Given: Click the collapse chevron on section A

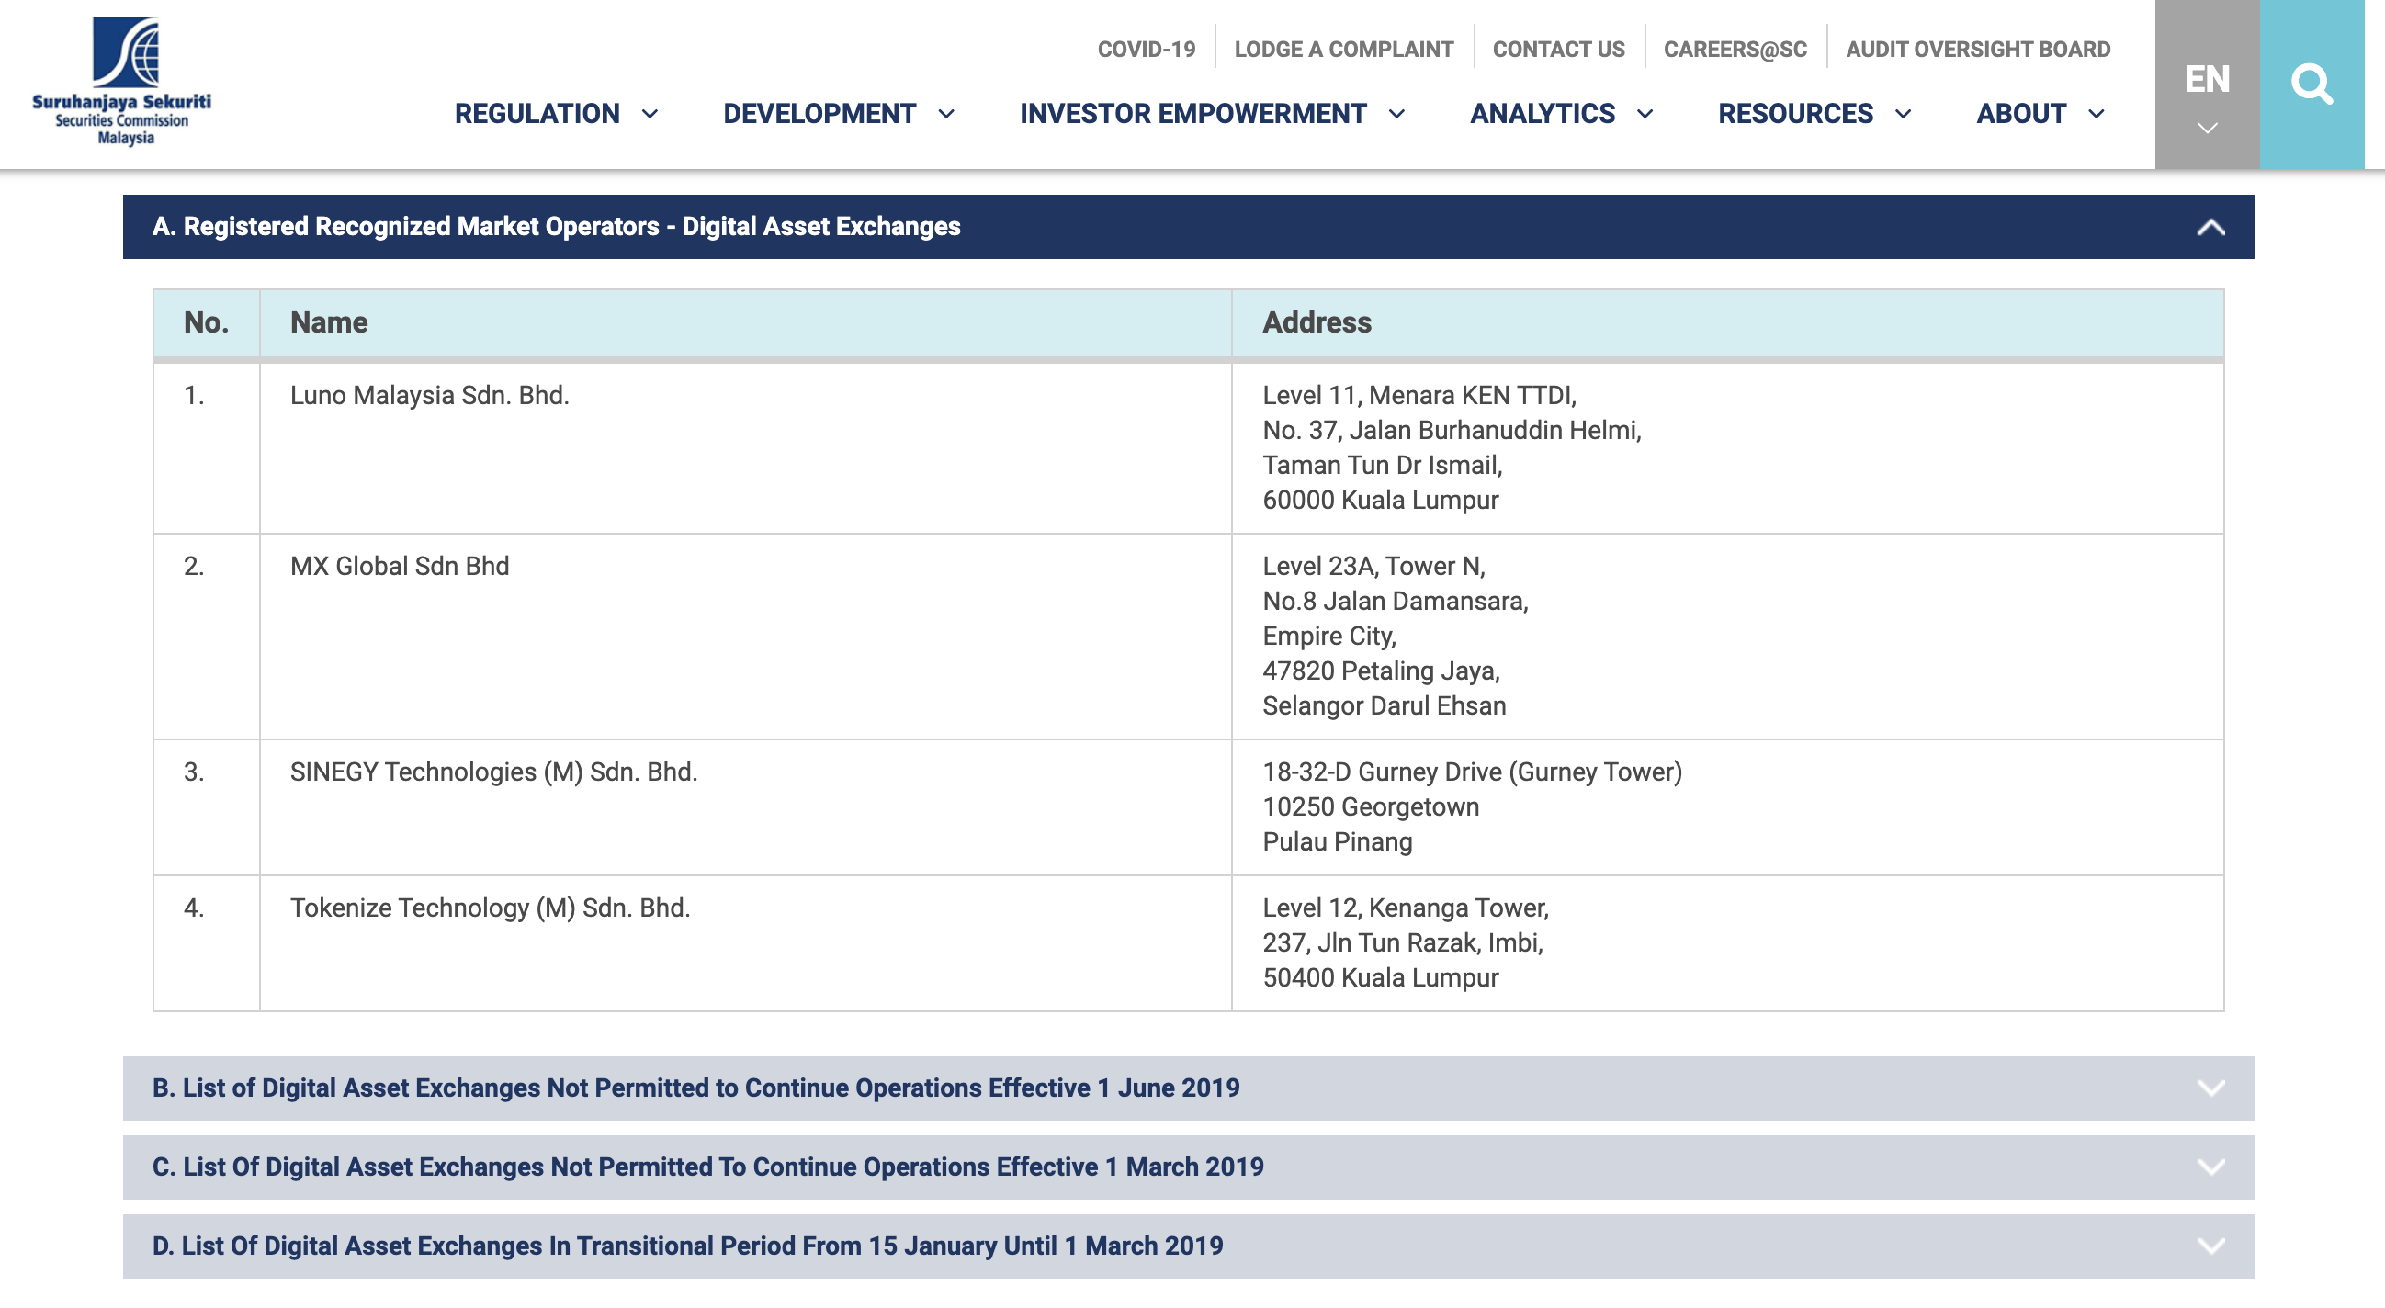Looking at the screenshot, I should click(2210, 227).
